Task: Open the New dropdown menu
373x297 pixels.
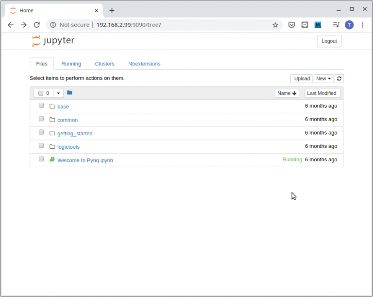Action: tap(323, 78)
